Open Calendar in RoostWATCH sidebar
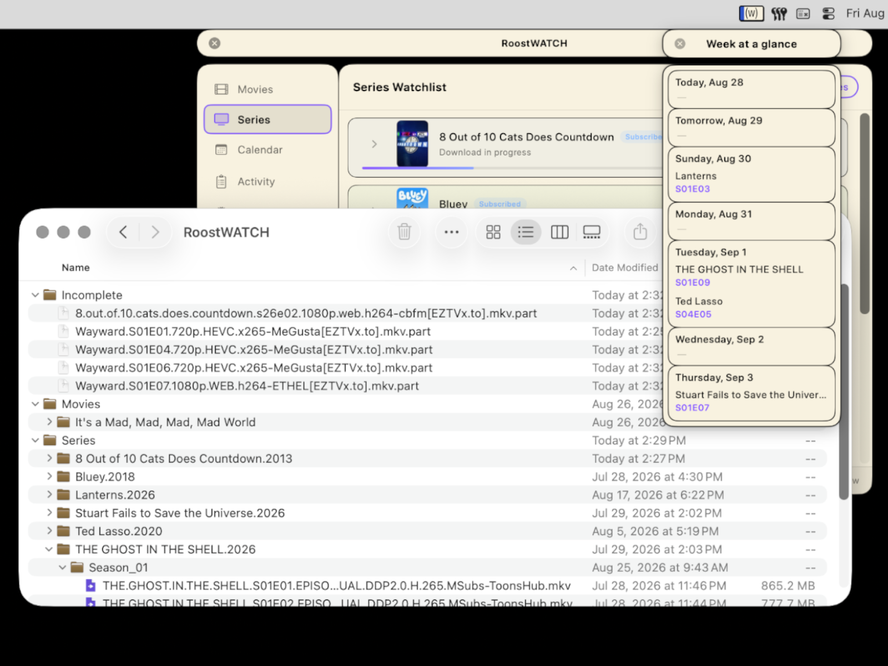Viewport: 888px width, 666px height. point(268,150)
